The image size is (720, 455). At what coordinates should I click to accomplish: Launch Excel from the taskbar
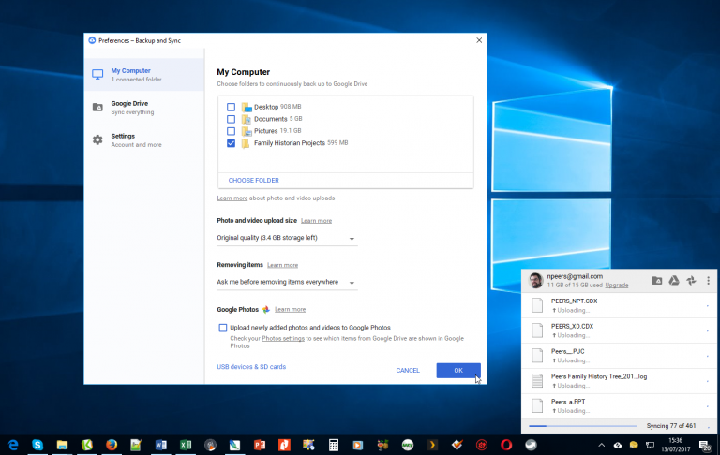click(186, 445)
